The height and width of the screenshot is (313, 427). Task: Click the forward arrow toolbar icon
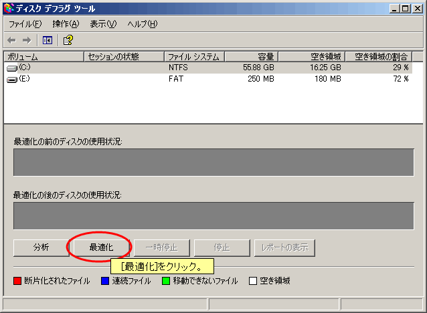pos(27,41)
